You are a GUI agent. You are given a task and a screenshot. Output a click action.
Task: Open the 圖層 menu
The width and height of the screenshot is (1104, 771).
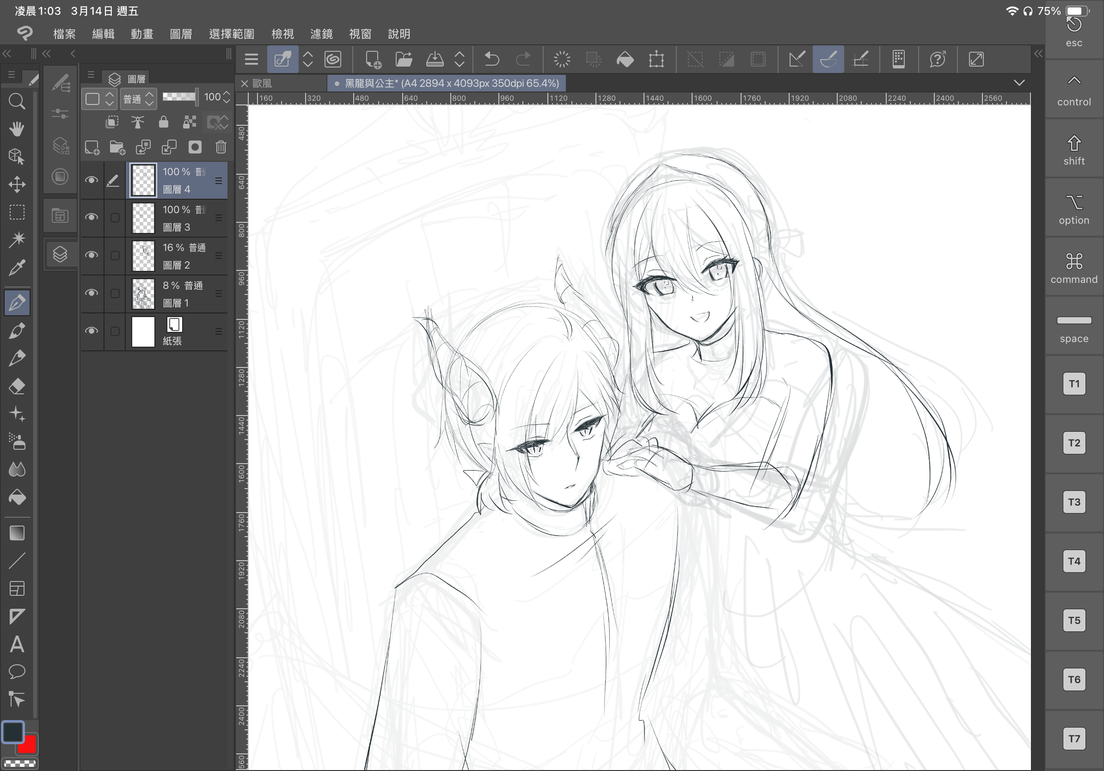tap(181, 34)
